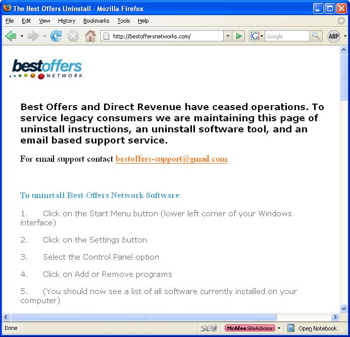Open the Help menu
350x337 pixels.
[143, 21]
